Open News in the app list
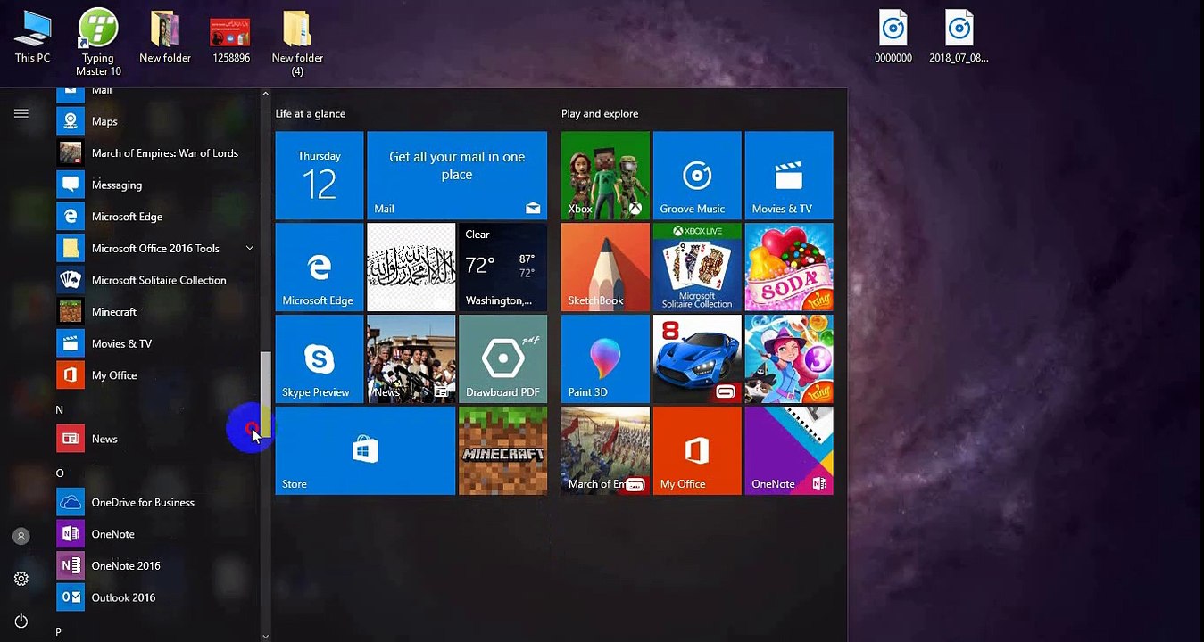The width and height of the screenshot is (1204, 642). [156, 439]
